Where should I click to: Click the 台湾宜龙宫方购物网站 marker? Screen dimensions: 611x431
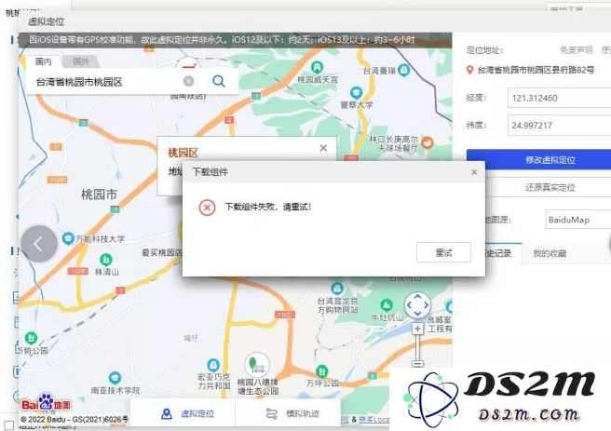[x=336, y=289]
